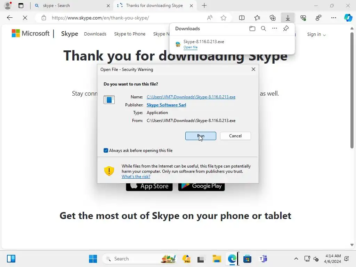Open the Favorites list icon
This screenshot has height=267, width=356.
(257, 18)
